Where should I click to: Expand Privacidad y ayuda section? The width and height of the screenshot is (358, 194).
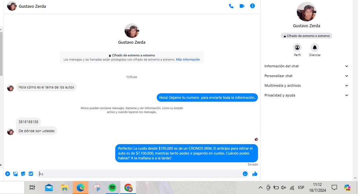(306, 95)
